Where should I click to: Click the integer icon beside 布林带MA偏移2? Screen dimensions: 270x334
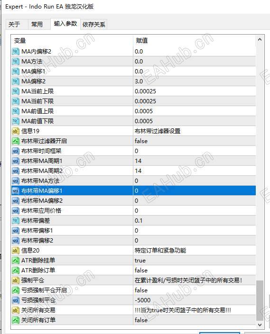[15, 201]
